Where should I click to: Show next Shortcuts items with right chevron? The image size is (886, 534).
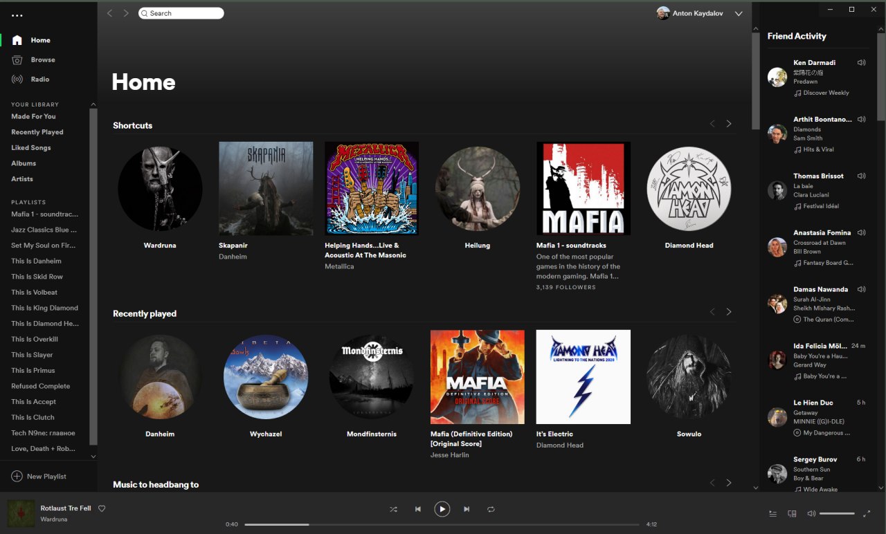[x=729, y=124]
